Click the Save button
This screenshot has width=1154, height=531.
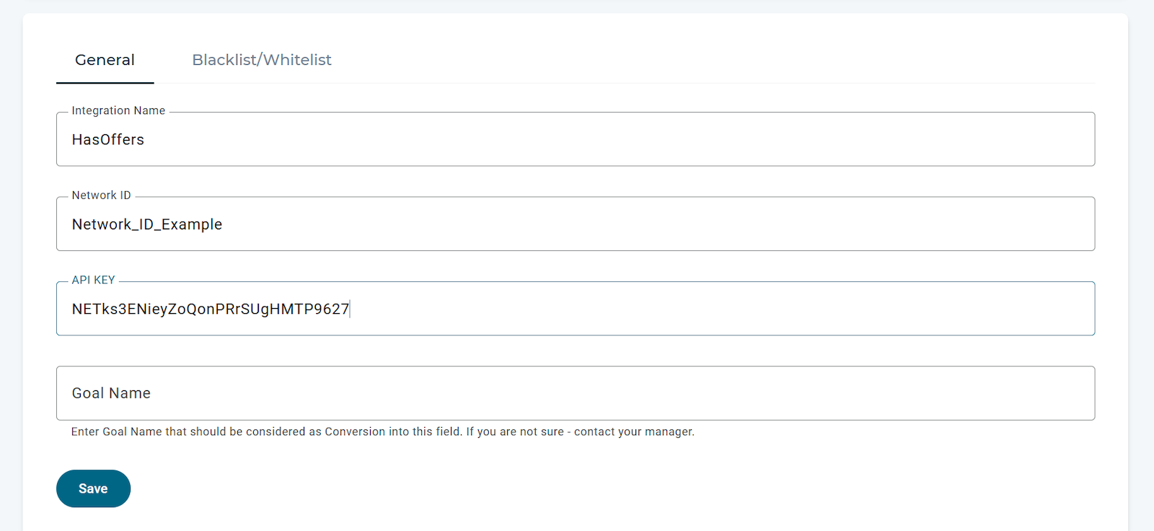[x=93, y=488]
